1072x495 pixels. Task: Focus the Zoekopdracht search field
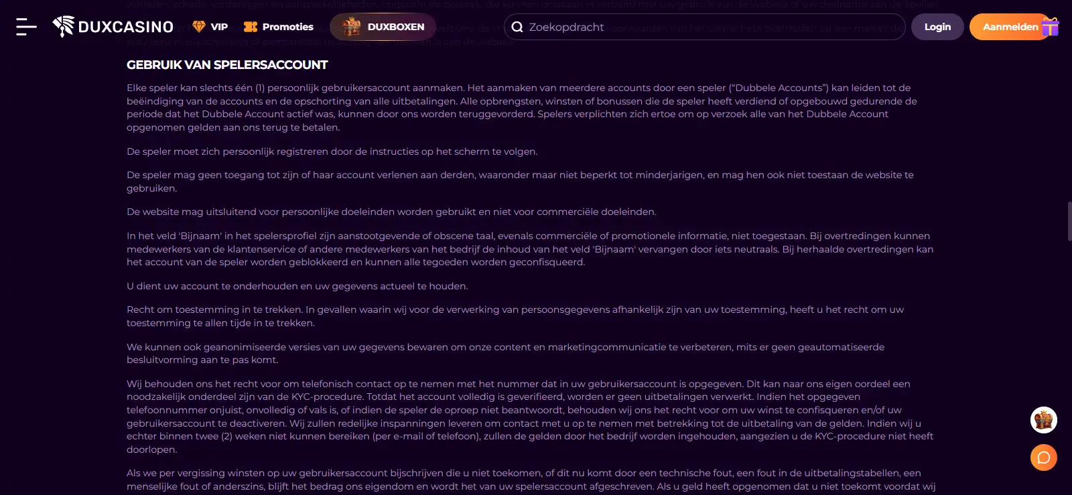(x=705, y=27)
